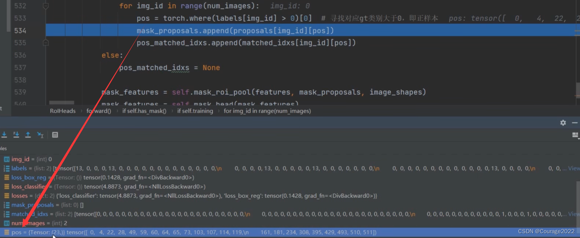Click value 'tensor(0.1428, grad_fn=<DivBackward0>)' for loss_box_reg
Screen dimensions: 580x238
pos(139,177)
